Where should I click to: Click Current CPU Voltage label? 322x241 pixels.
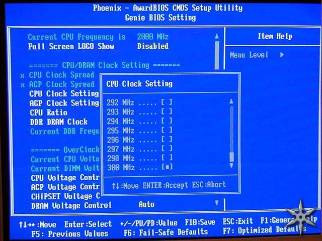(x=65, y=159)
